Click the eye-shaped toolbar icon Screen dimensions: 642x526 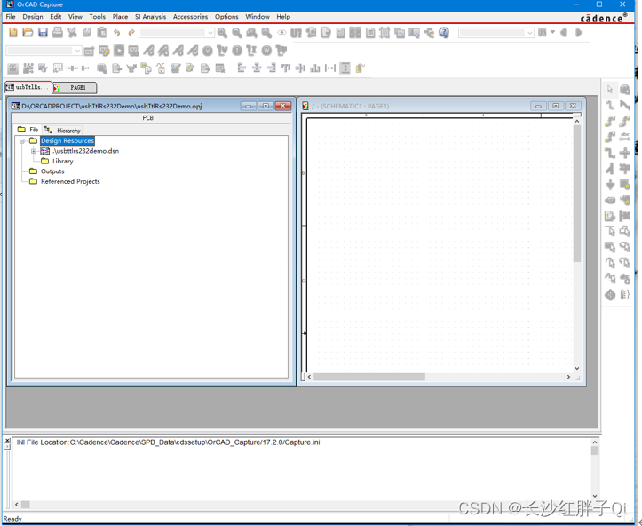(x=281, y=33)
